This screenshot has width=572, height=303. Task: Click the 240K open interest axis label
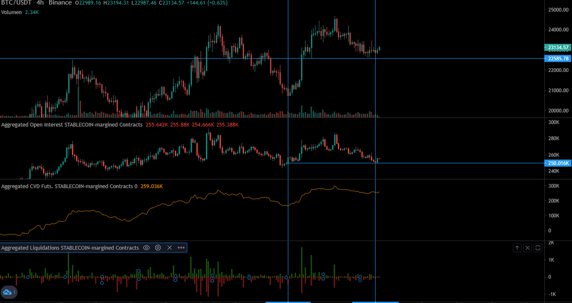pos(554,171)
